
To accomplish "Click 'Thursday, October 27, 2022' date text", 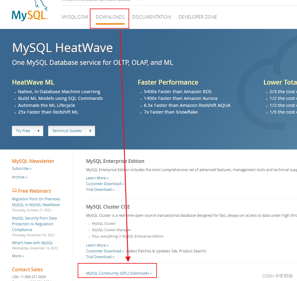I will coord(31,210).
